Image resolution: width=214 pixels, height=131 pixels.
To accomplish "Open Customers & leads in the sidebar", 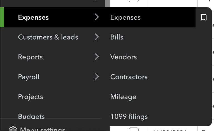I will click(48, 37).
